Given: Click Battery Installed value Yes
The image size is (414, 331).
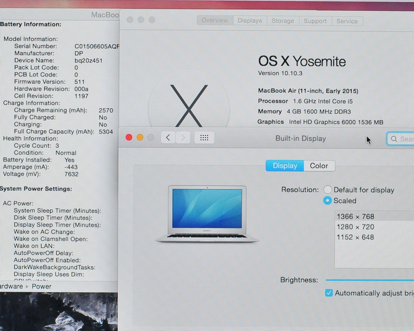Looking at the screenshot, I should [70, 160].
